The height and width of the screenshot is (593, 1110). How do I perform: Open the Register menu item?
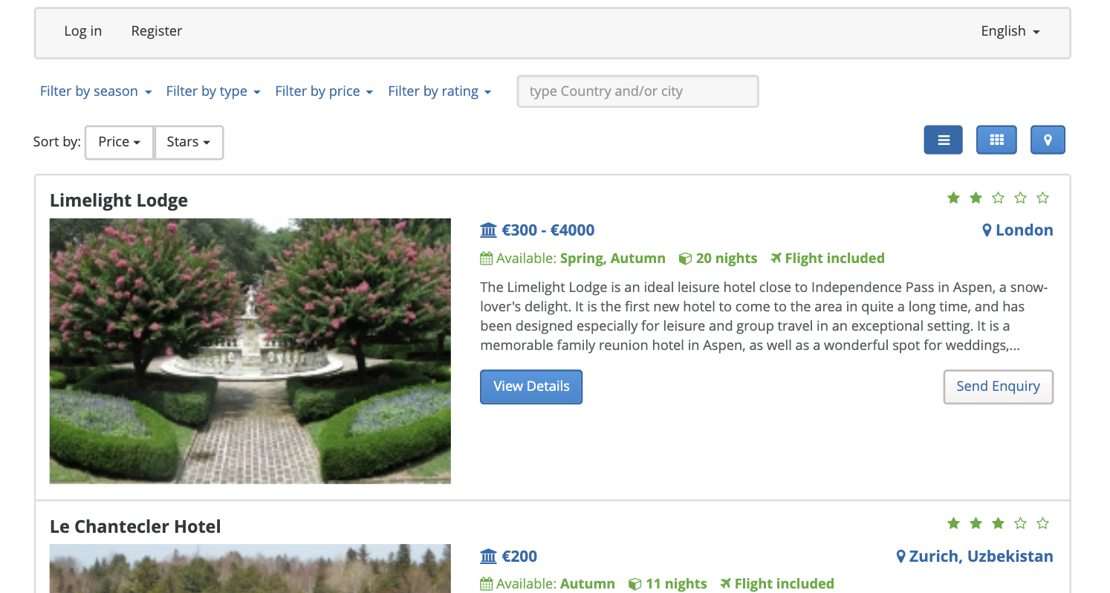tap(157, 31)
